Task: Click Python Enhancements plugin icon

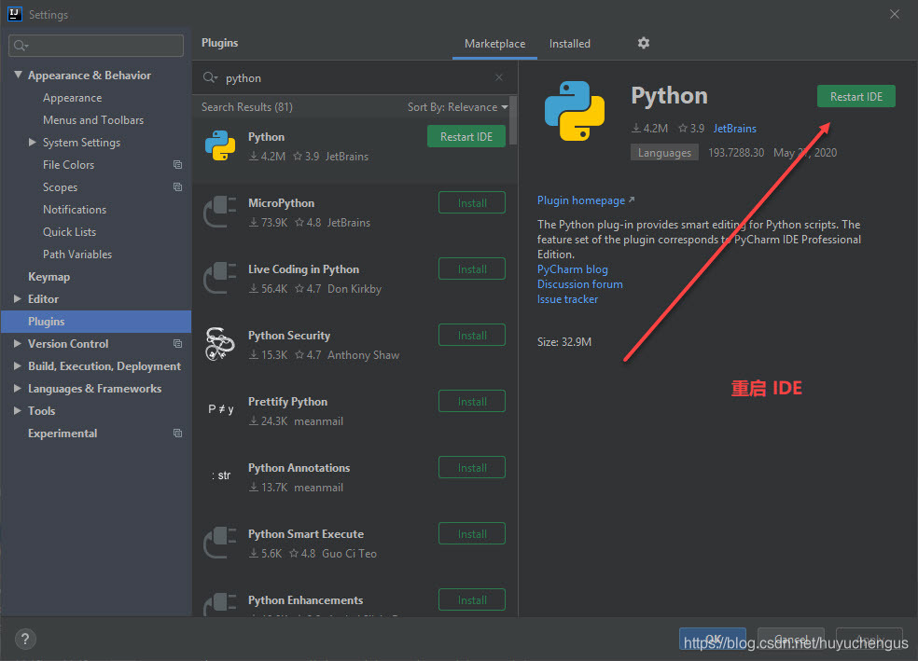Action: (220, 604)
